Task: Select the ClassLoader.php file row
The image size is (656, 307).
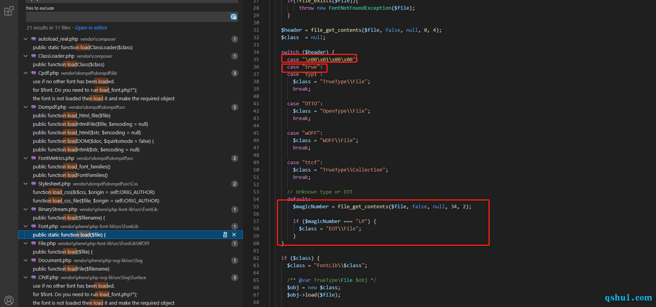Action: click(130, 56)
